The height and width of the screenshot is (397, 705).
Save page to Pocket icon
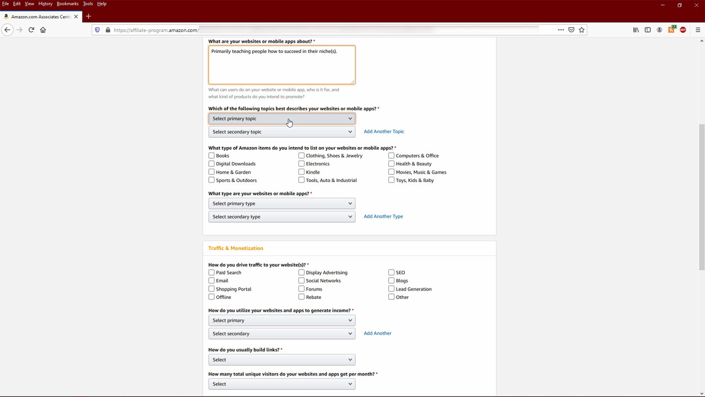point(571,30)
